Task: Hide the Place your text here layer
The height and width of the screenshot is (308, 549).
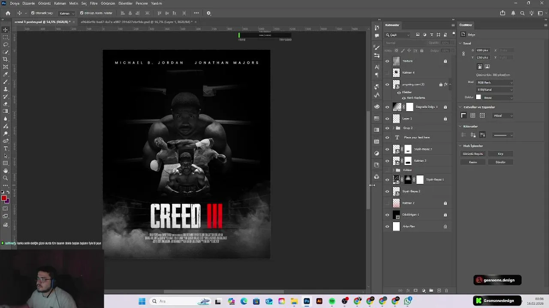Action: tap(387, 137)
